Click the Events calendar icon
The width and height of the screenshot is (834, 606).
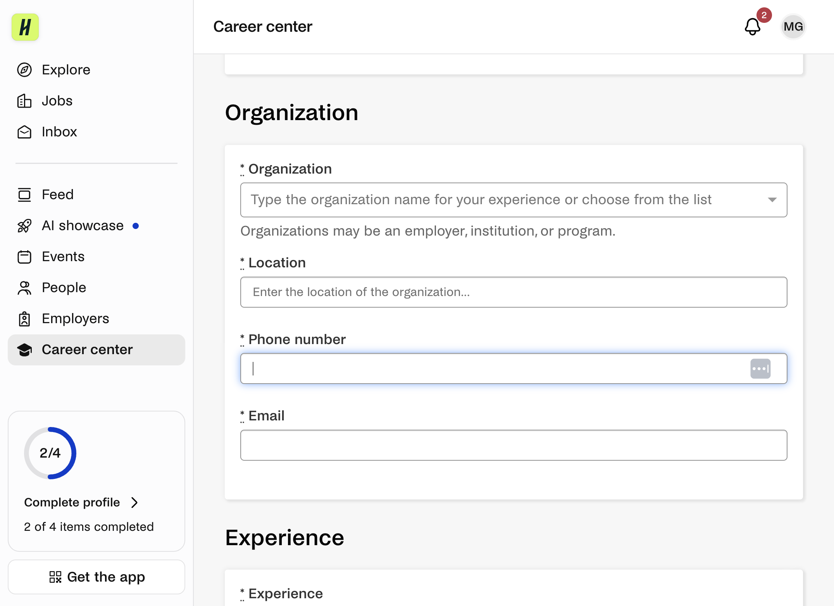(24, 257)
